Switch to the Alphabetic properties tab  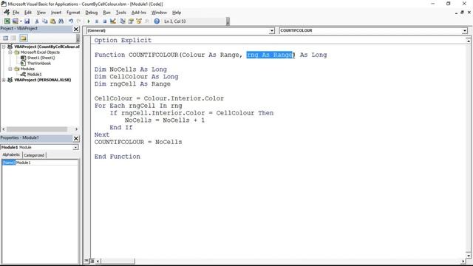click(x=11, y=154)
